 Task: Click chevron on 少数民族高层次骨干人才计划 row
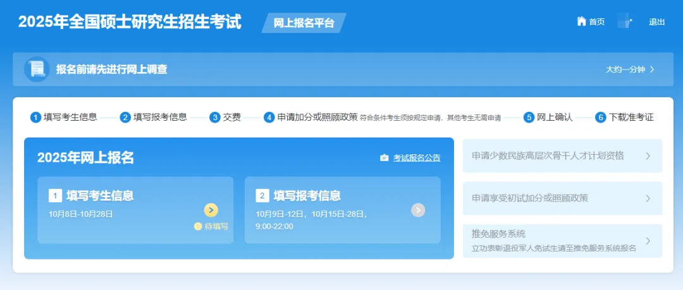(x=648, y=156)
